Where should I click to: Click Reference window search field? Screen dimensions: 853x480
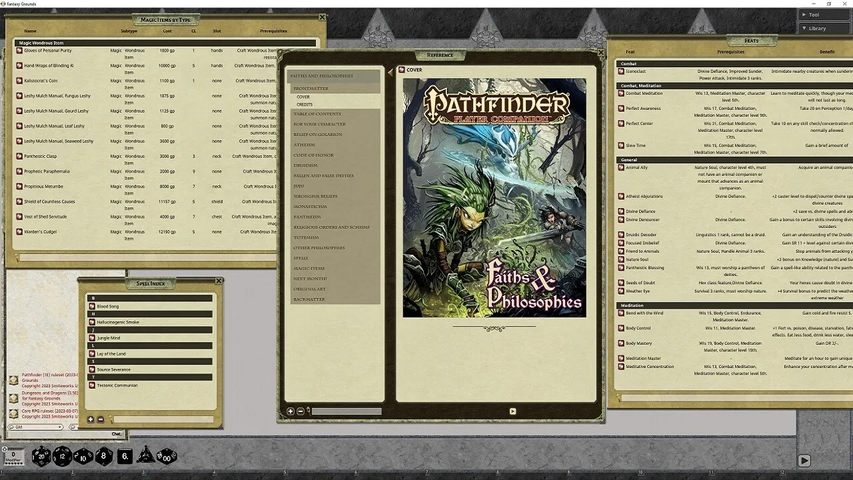[346, 411]
